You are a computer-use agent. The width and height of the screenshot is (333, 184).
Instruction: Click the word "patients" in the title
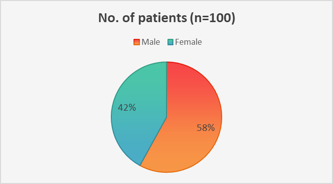[163, 19]
